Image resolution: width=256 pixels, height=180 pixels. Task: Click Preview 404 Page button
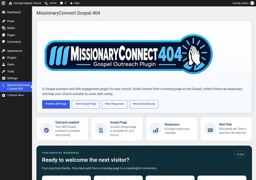click(56, 104)
